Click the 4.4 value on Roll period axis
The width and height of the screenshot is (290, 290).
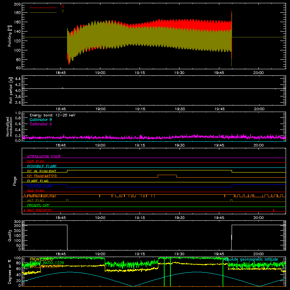coord(18,79)
